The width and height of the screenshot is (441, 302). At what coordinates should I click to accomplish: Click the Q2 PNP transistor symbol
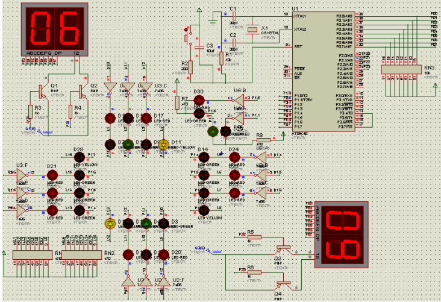click(x=81, y=90)
